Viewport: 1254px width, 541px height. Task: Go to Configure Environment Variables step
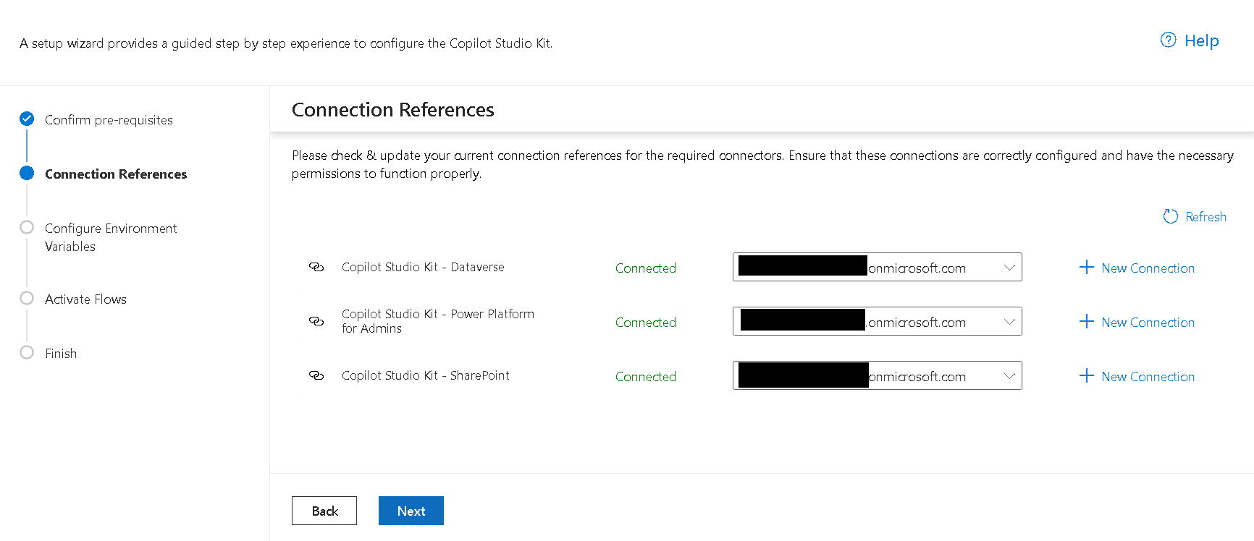tap(111, 237)
